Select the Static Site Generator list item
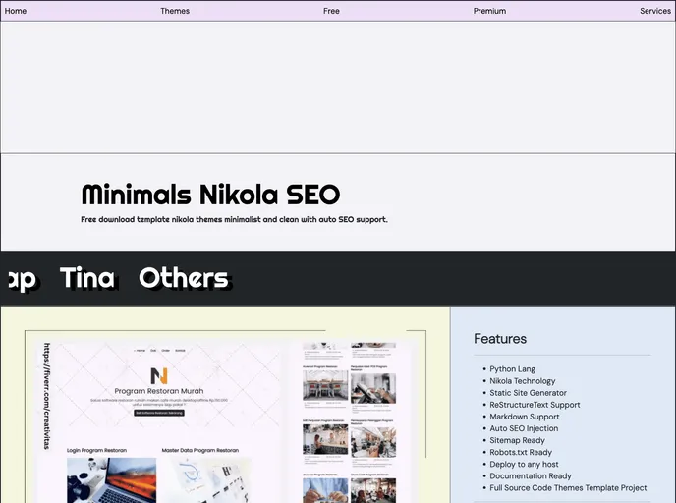The image size is (676, 503). [528, 393]
